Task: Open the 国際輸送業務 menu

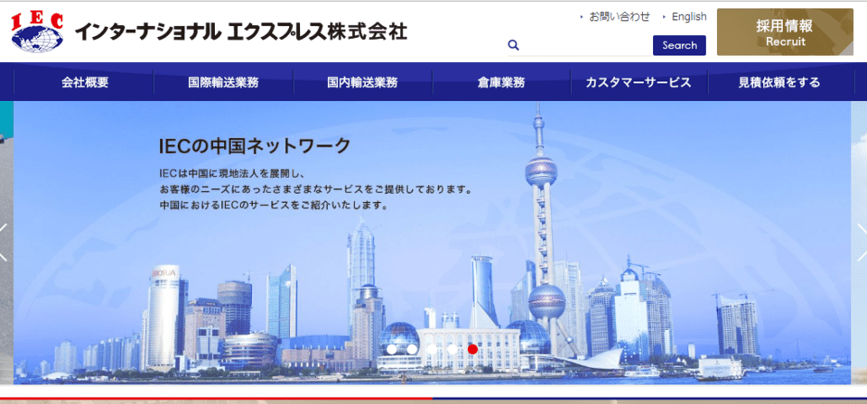Action: click(x=223, y=82)
